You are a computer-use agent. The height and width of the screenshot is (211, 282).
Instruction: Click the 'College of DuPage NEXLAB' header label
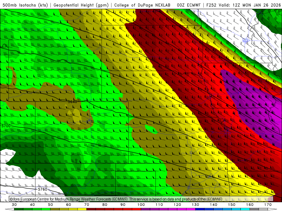(x=142, y=5)
